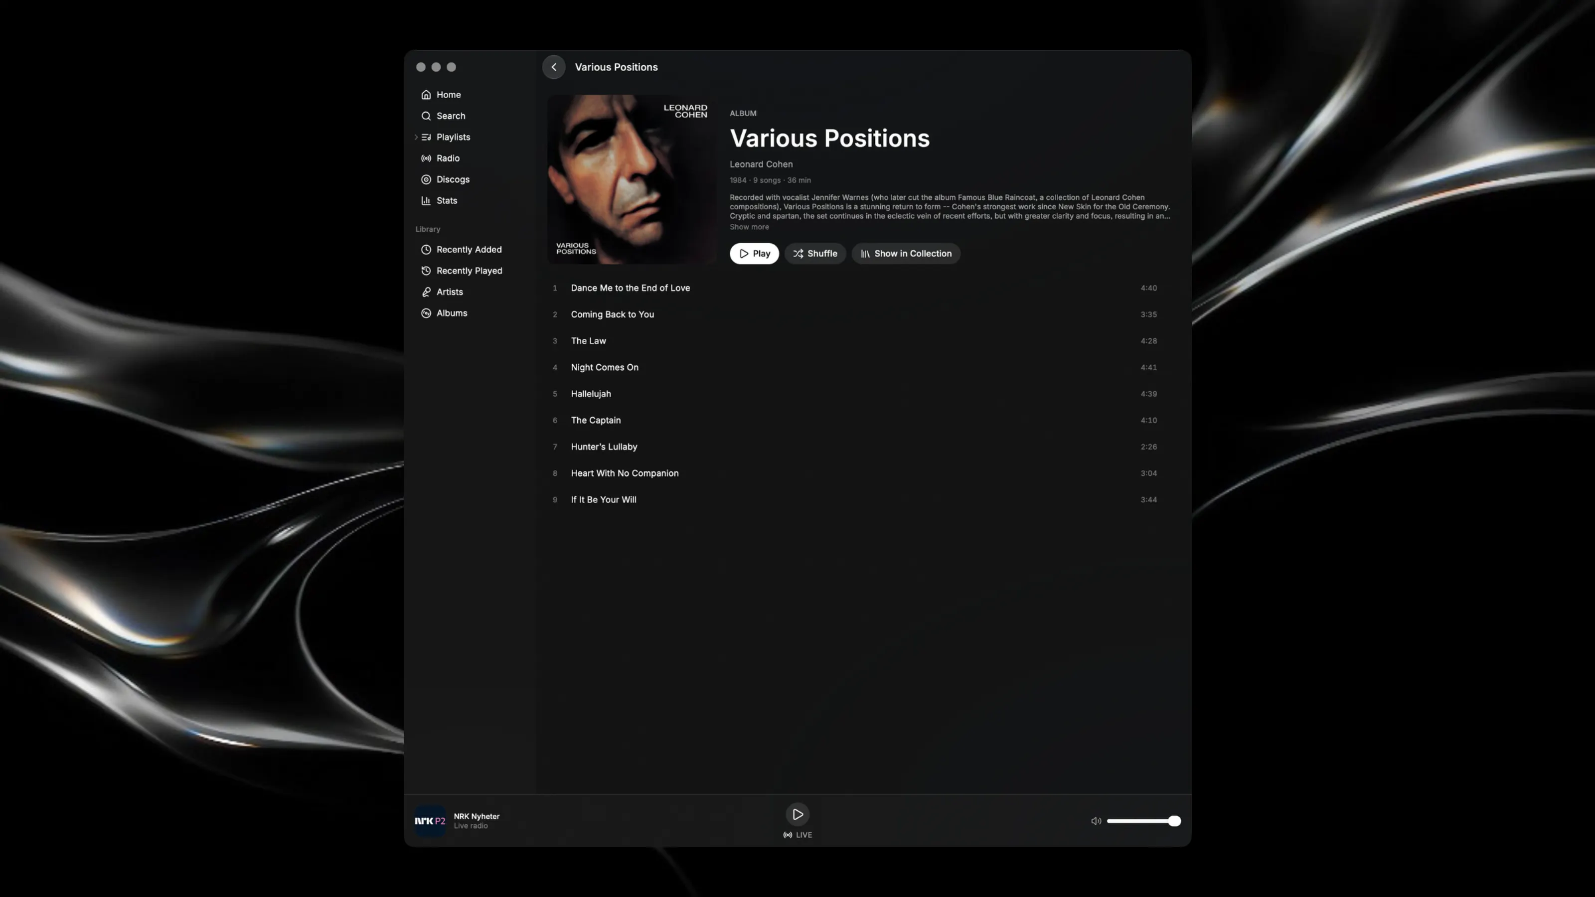1595x897 pixels.
Task: Click the LIVE broadcast indicator icon
Action: tap(788, 835)
